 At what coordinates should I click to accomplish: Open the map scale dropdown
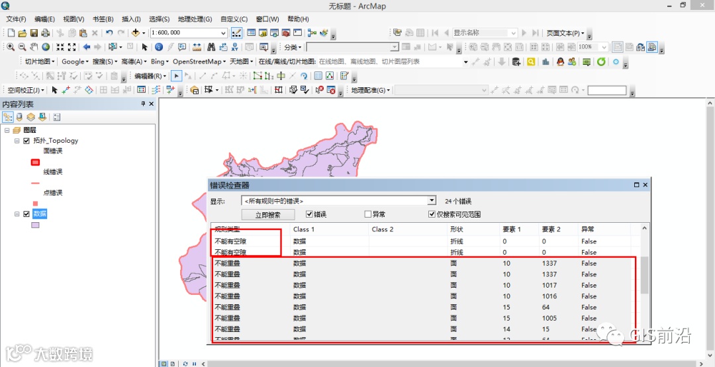click(x=224, y=33)
